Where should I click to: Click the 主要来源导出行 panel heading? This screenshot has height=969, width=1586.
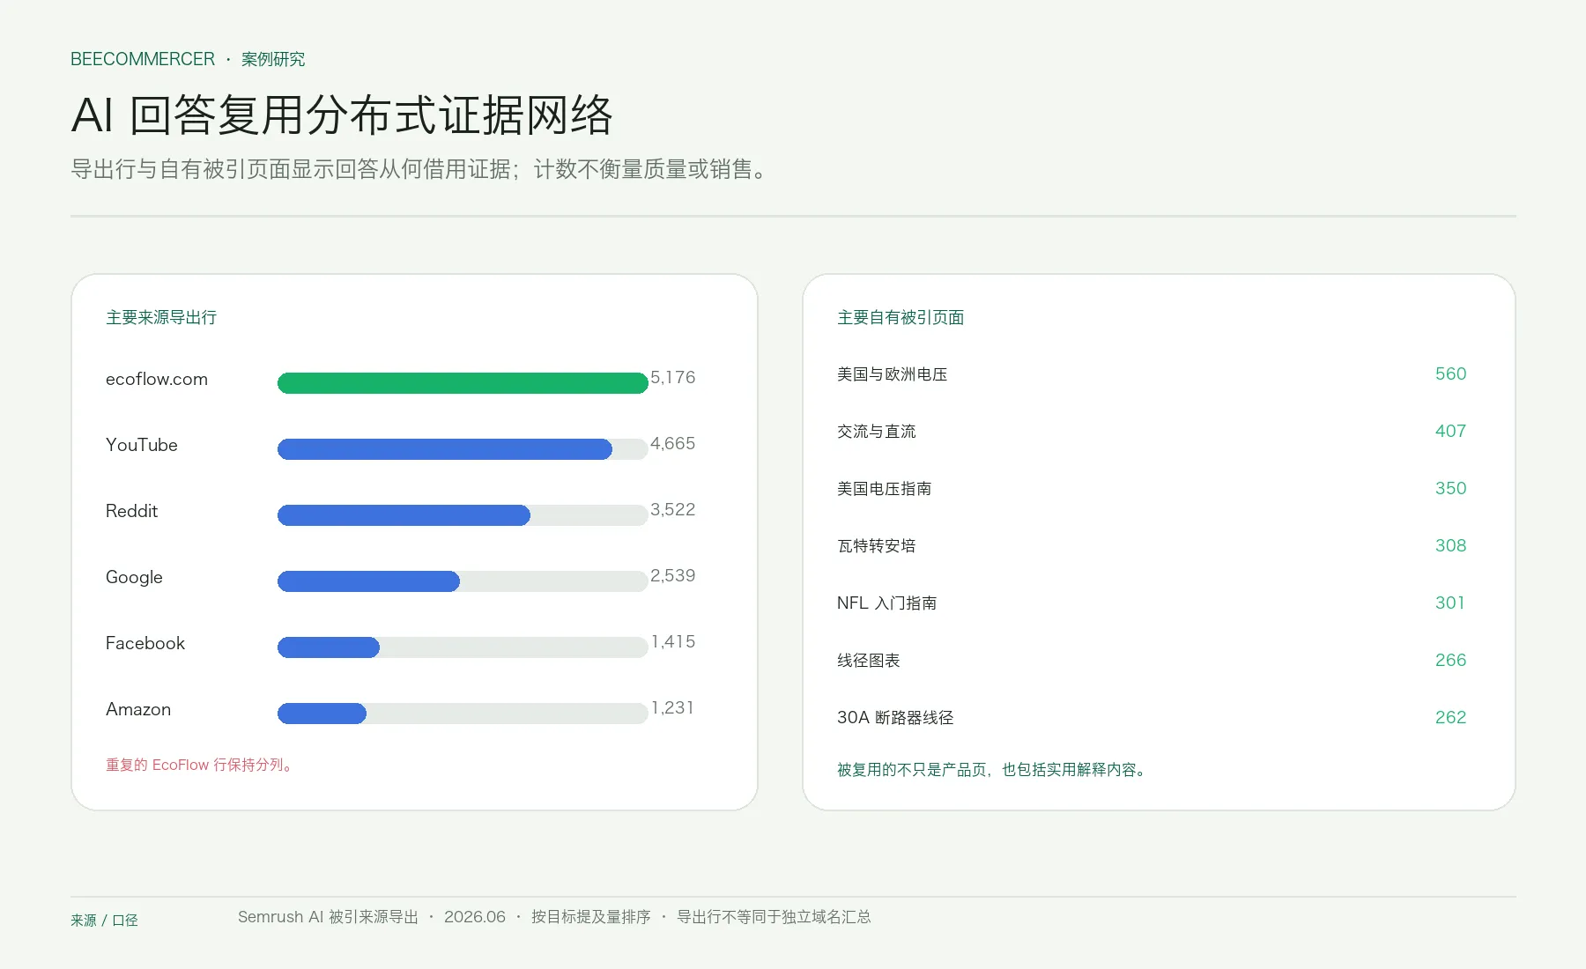[x=161, y=317]
